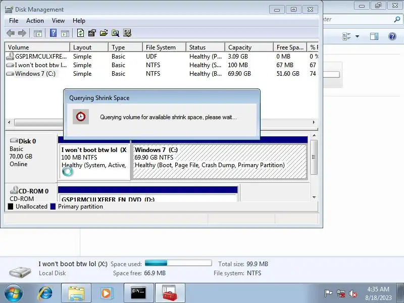Click muted volume tray icon
Screen dimensions: 404x303
click(x=353, y=293)
